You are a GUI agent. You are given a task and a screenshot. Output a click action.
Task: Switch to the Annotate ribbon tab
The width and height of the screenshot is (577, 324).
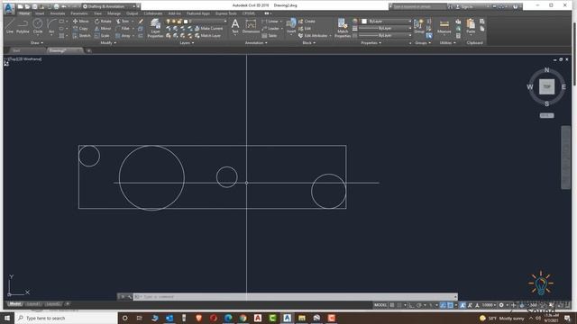click(x=58, y=13)
